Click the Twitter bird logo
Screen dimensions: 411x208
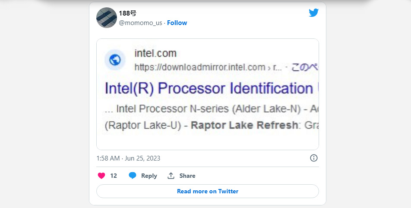[313, 13]
